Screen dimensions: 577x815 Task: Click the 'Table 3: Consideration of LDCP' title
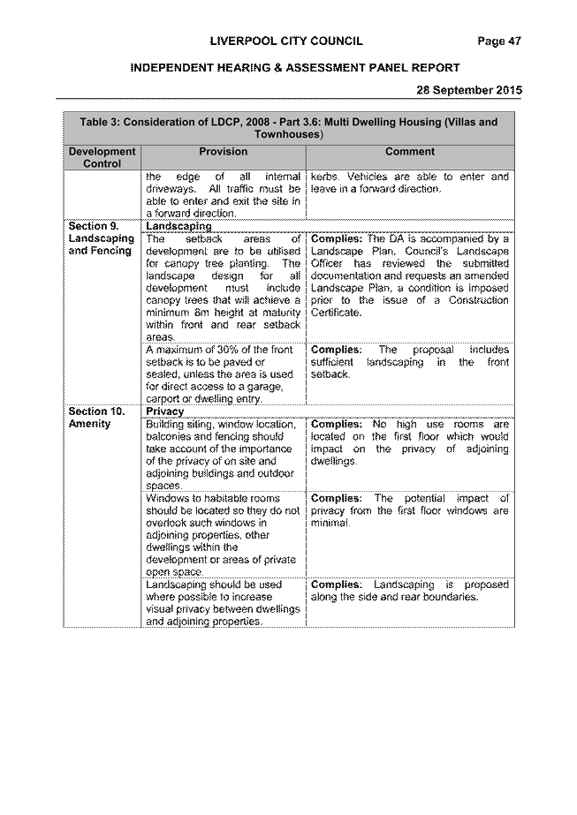point(289,128)
